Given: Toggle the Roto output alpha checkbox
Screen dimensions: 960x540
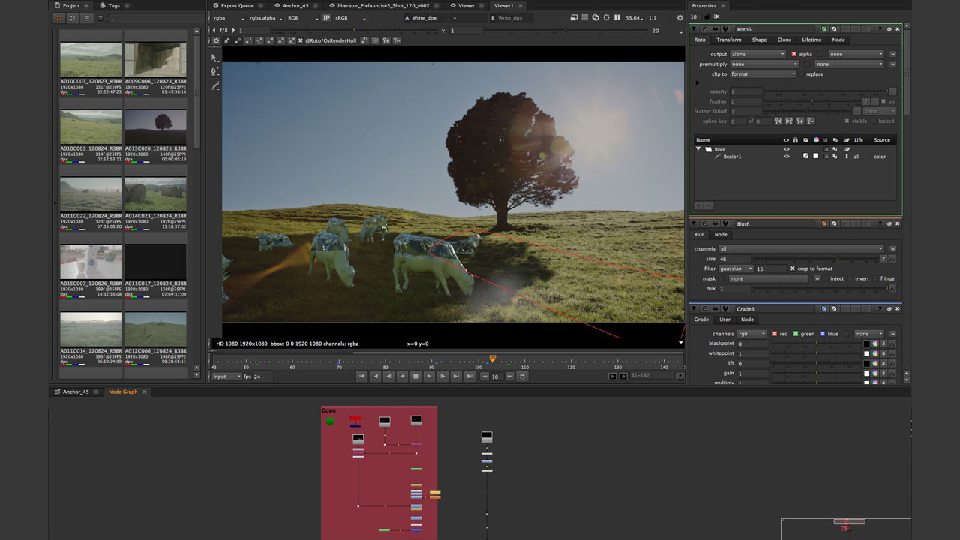Looking at the screenshot, I should coord(794,54).
